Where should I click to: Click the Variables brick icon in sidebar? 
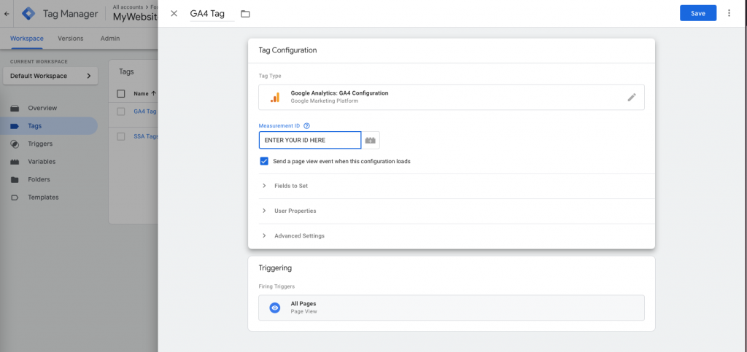[15, 162]
